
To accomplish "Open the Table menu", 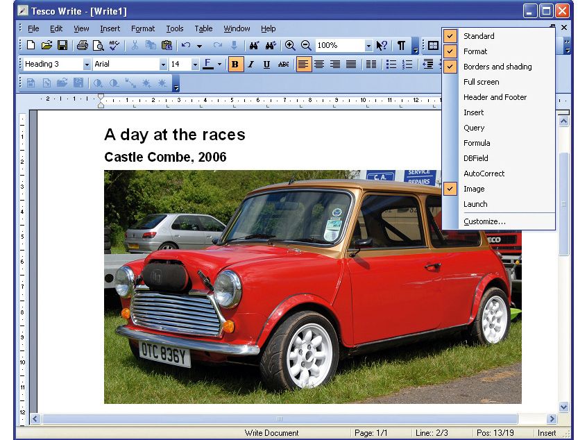I will coord(204,28).
